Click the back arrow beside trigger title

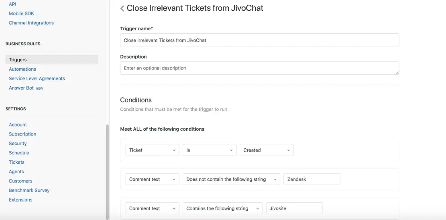pos(122,8)
